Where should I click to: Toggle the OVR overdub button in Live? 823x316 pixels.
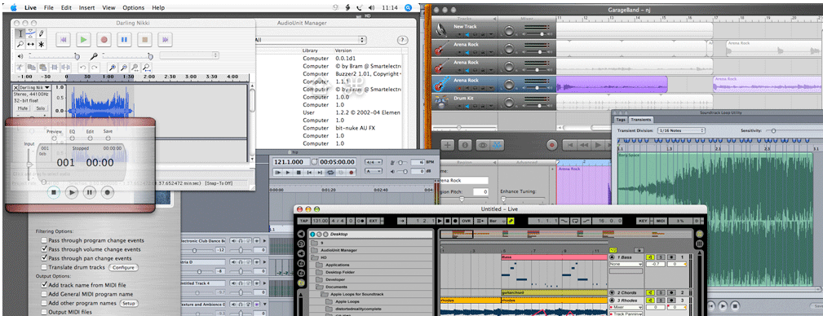[x=466, y=222]
